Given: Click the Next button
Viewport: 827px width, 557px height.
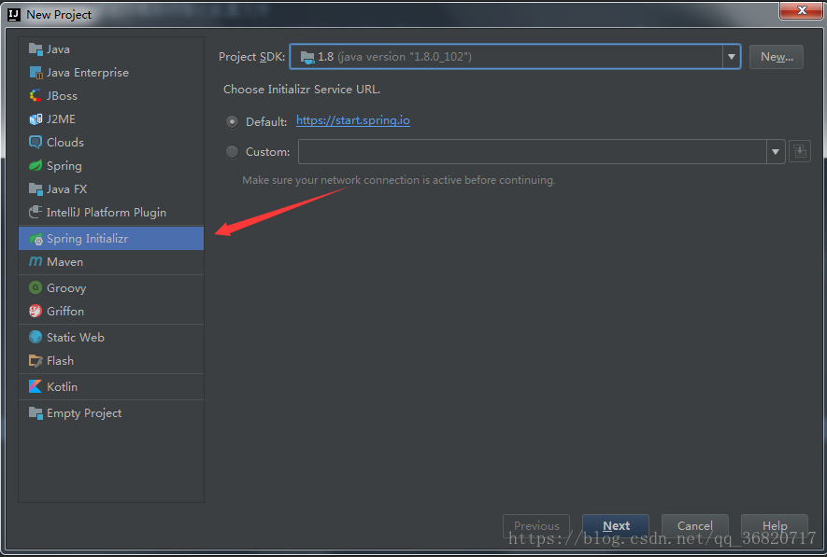Looking at the screenshot, I should tap(616, 526).
